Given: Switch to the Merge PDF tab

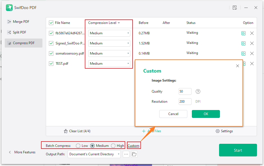Looking at the screenshot, I should click(x=9, y=21).
